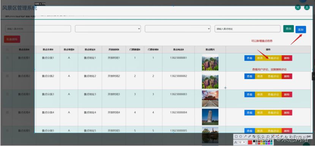Click the phone number 13823888881

(x=178, y=57)
